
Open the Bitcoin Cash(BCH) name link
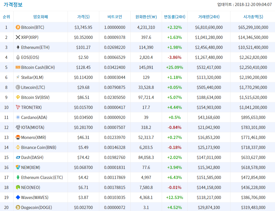coord(38,67)
